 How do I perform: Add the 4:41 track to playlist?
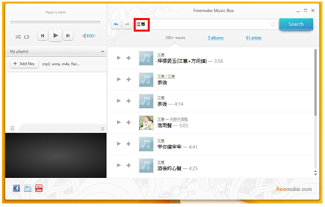(x=129, y=144)
